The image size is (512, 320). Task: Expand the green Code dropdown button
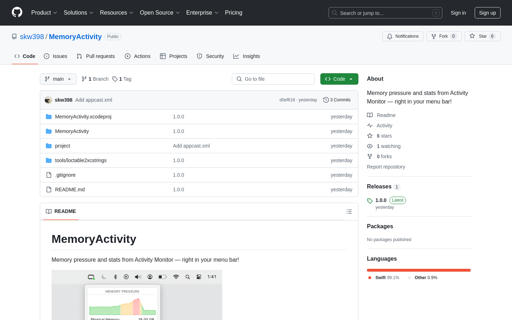click(x=339, y=79)
